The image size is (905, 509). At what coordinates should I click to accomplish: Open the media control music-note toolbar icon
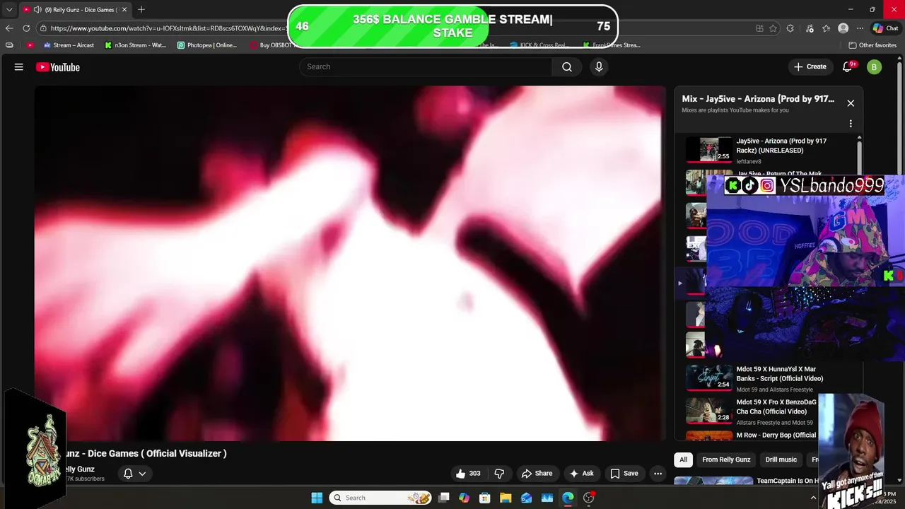tap(808, 28)
